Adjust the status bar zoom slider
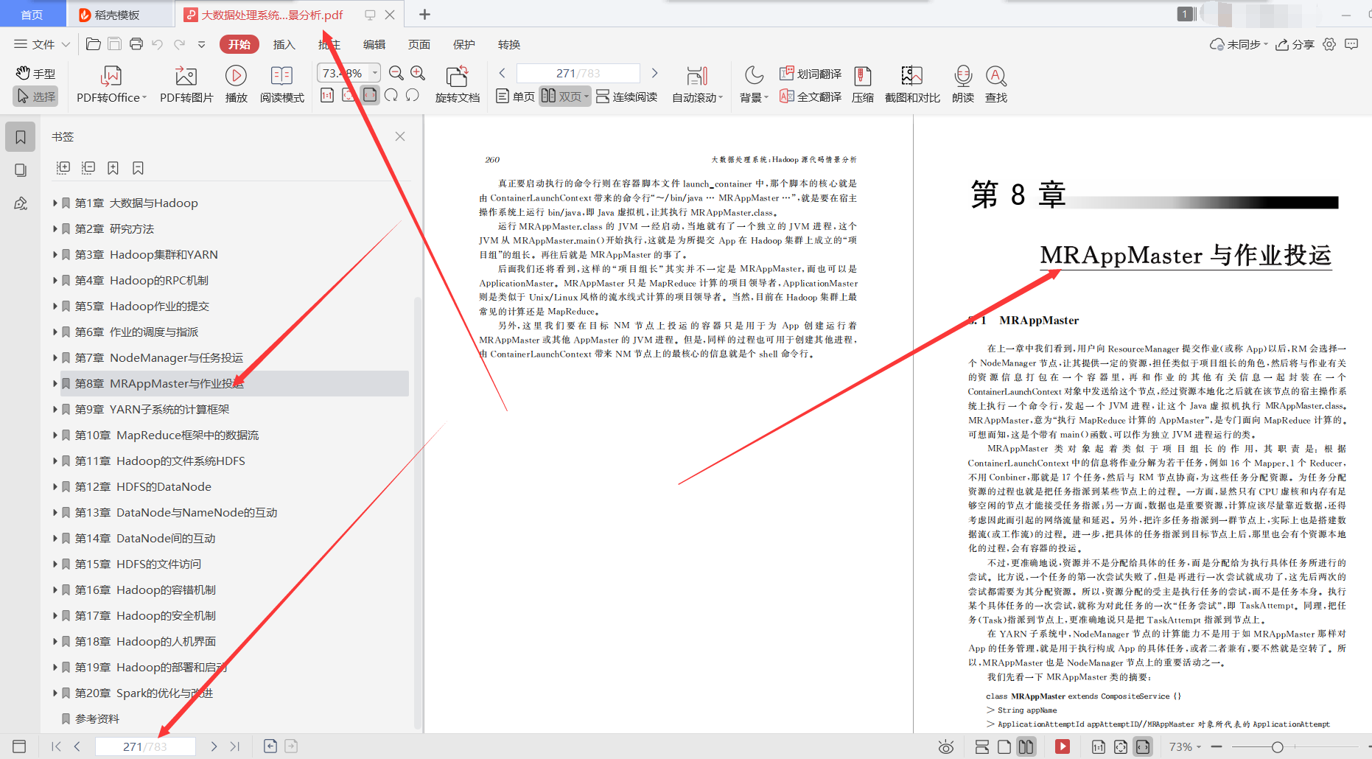 coord(1278,746)
